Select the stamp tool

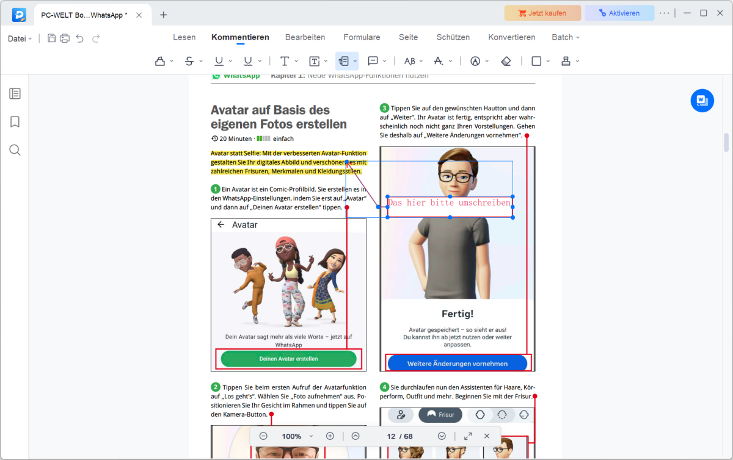coord(566,61)
